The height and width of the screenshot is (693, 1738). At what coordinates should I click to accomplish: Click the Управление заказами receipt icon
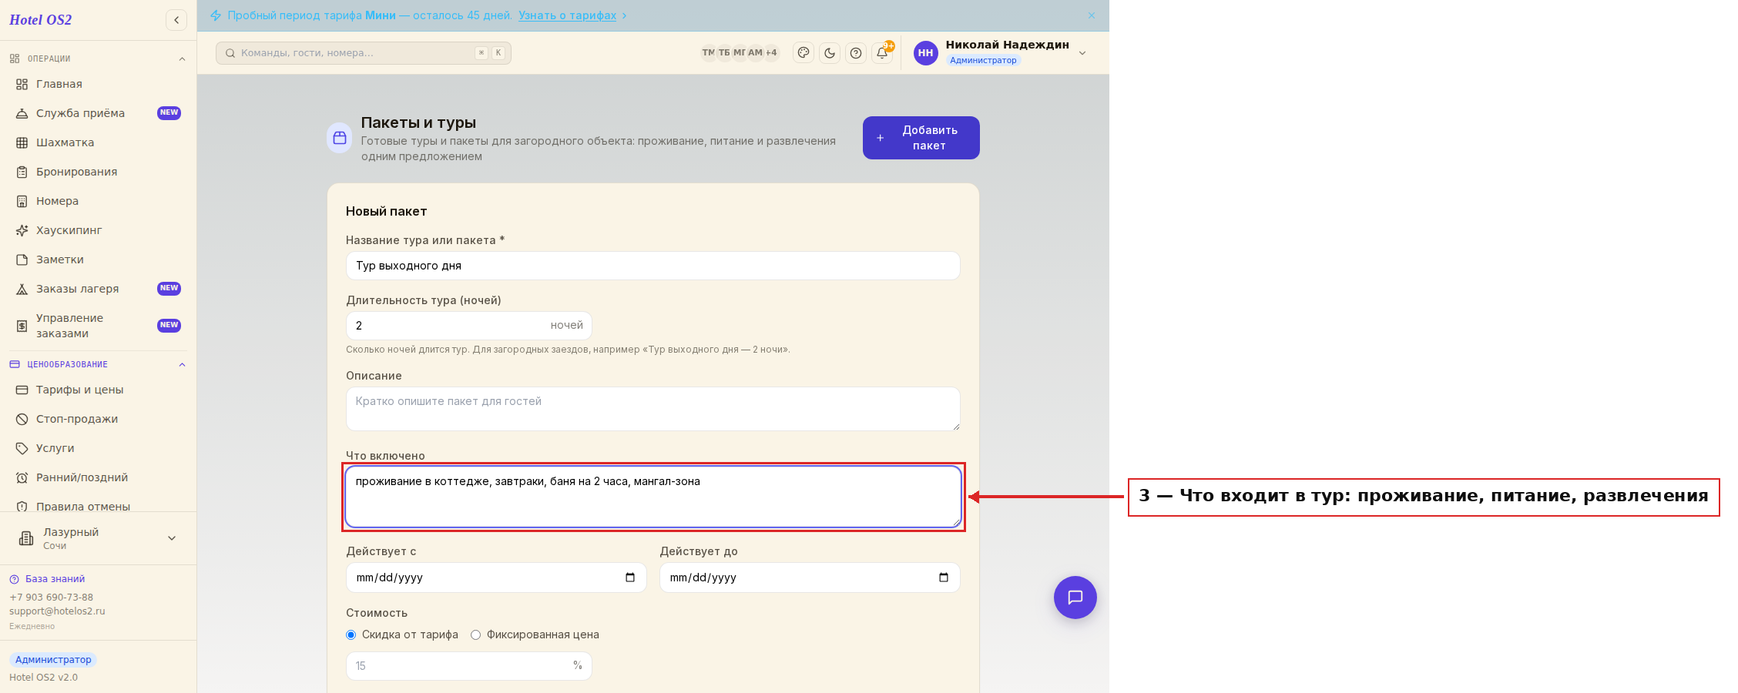22,326
